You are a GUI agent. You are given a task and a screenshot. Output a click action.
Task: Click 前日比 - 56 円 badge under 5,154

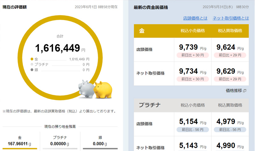[x=193, y=130]
